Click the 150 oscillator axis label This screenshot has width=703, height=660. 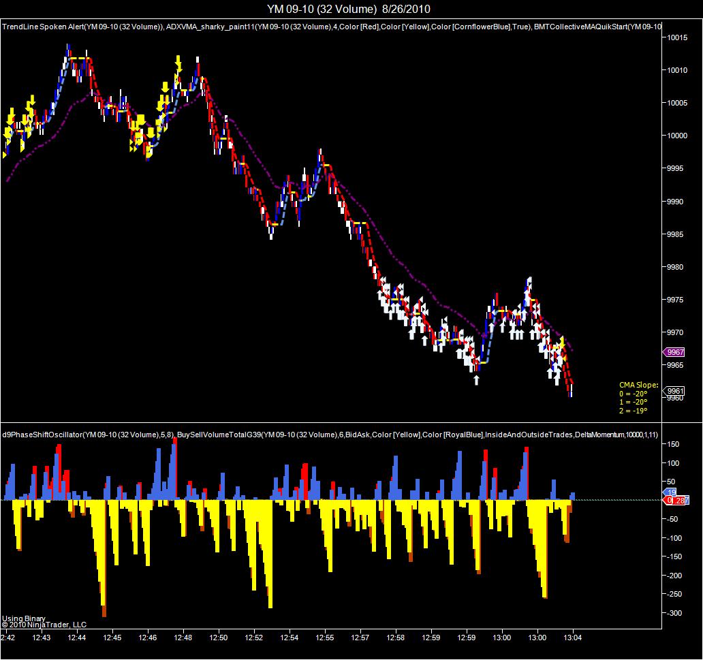[673, 444]
